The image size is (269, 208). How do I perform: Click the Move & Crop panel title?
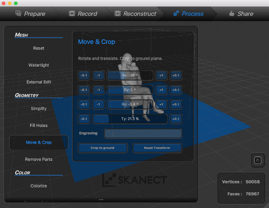97,42
